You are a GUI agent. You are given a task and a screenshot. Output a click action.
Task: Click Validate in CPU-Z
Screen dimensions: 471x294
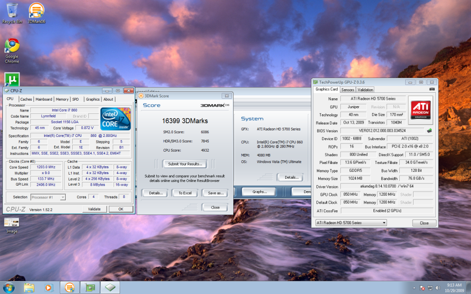pyautogui.click(x=94, y=209)
